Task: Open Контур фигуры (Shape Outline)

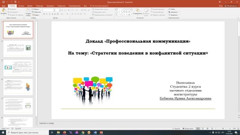Action: point(157,12)
